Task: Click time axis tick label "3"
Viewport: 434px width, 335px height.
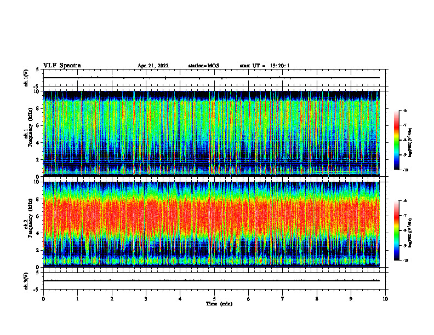Action: [x=146, y=299]
